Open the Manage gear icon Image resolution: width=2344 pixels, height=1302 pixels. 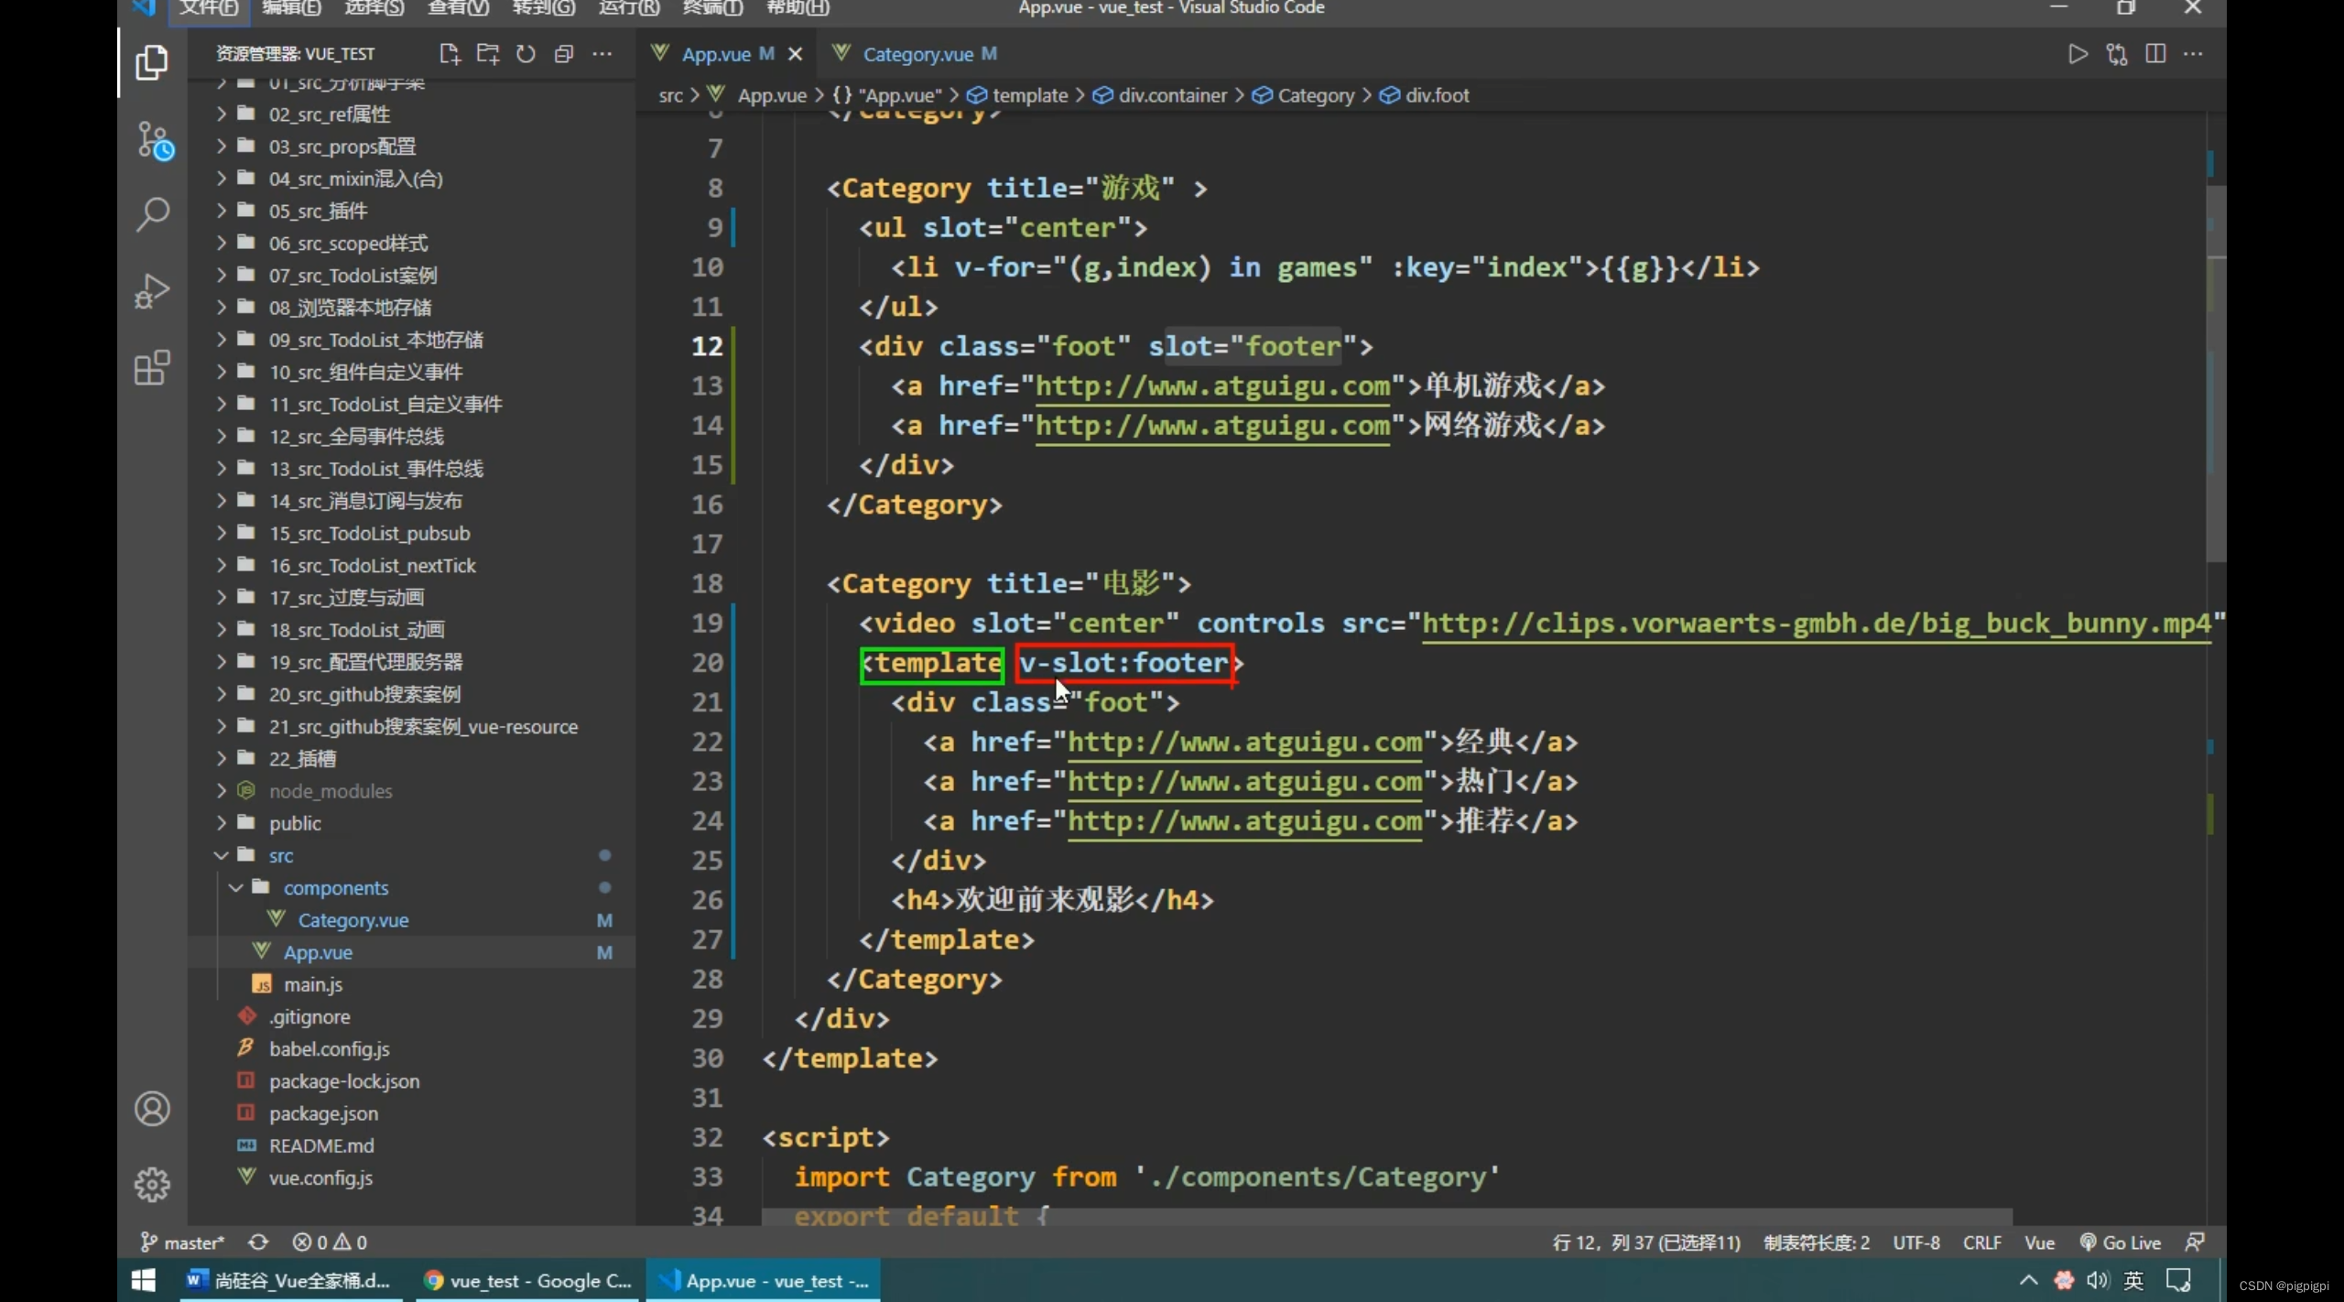[152, 1184]
